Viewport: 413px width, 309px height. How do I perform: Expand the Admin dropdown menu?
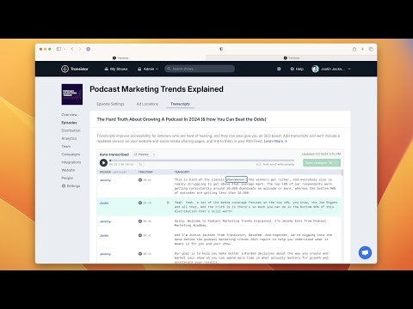pos(148,69)
